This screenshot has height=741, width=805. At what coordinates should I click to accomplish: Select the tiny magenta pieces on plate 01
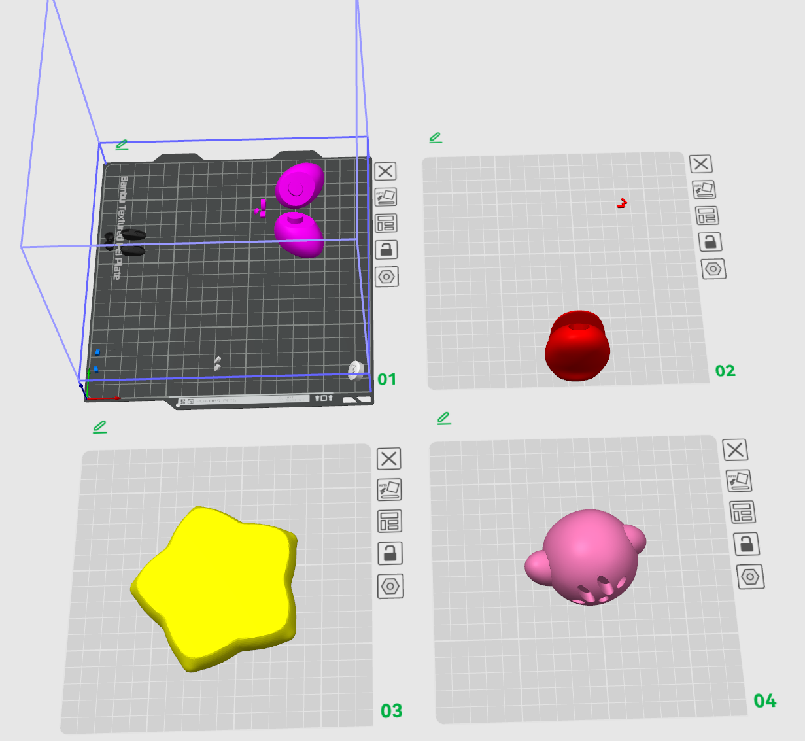tap(261, 208)
